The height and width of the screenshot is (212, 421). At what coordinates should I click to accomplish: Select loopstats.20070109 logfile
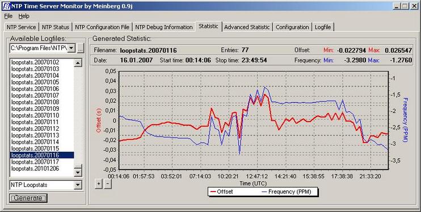(42, 109)
